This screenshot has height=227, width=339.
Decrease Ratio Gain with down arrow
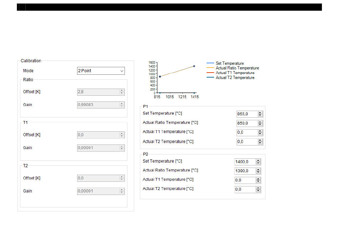click(x=122, y=106)
